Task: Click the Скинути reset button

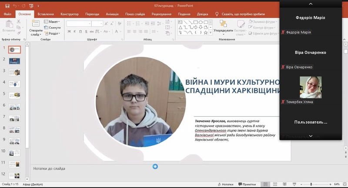Action: pyautogui.click(x=53, y=27)
